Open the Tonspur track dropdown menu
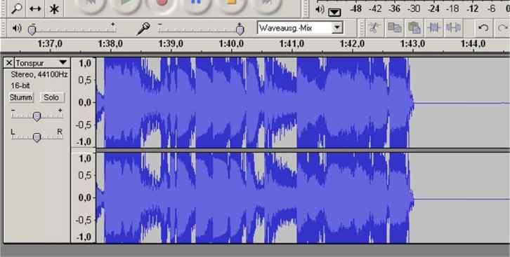The width and height of the screenshot is (510, 257). click(63, 62)
